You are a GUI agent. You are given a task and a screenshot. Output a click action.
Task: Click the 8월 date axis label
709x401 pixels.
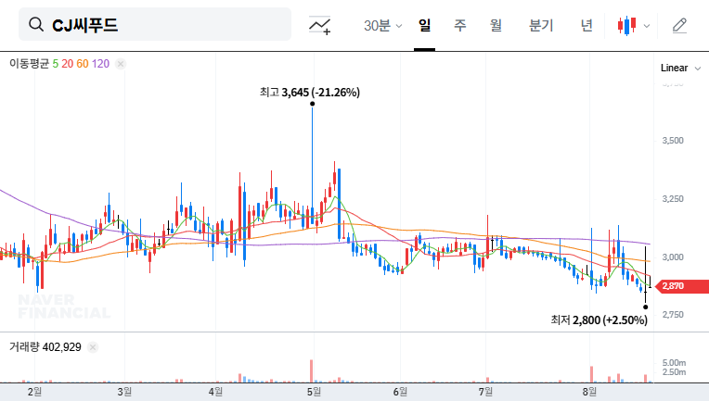(589, 392)
